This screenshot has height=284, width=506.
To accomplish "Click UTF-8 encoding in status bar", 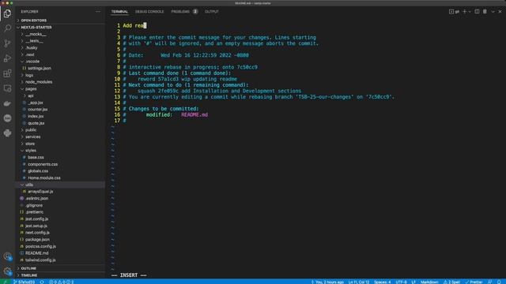I will [401, 282].
